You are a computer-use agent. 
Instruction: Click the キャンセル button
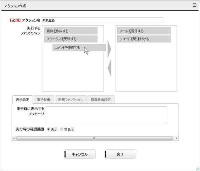(x=80, y=154)
